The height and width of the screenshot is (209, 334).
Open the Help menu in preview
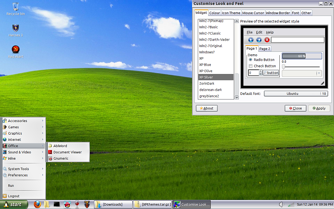270,32
